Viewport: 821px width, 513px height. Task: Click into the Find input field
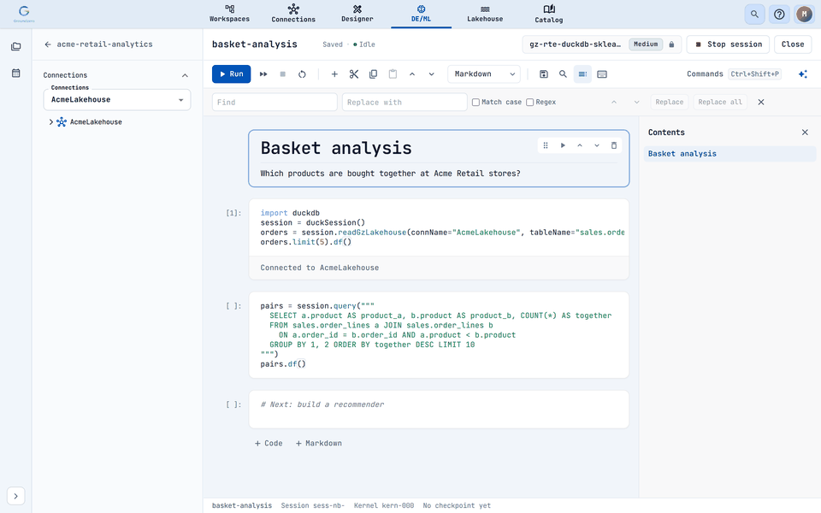pyautogui.click(x=275, y=102)
